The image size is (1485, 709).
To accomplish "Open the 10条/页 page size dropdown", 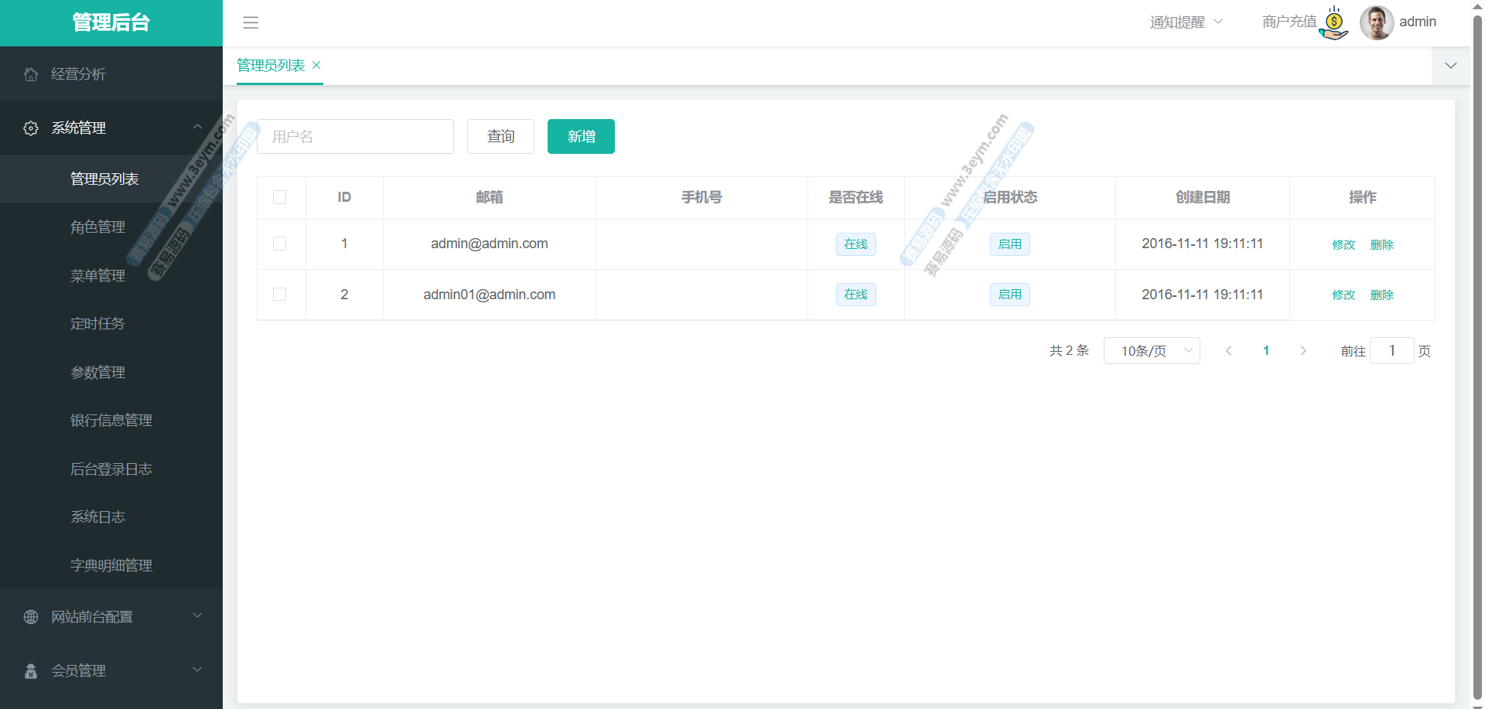I will click(1152, 351).
